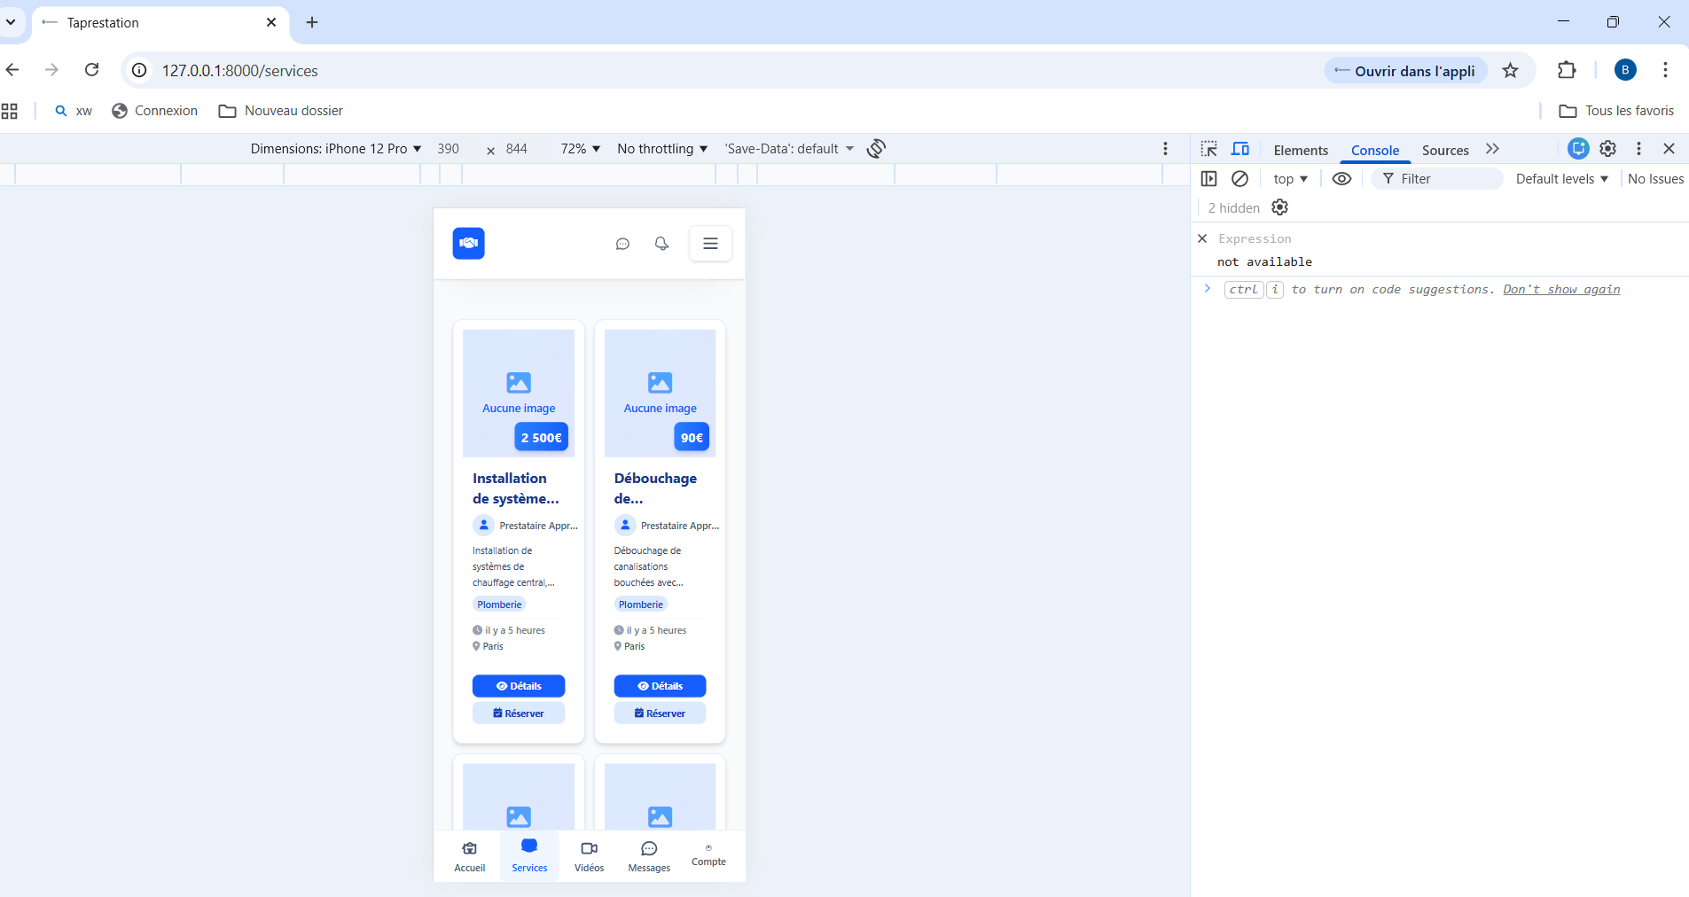The image size is (1689, 897).
Task: Click the clear console icon
Action: point(1239,179)
